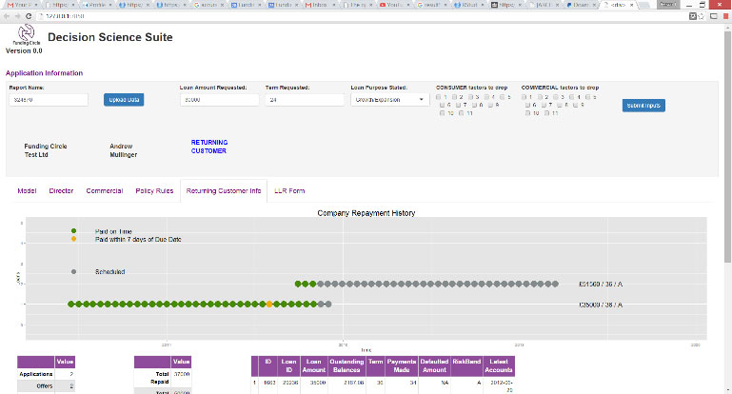Click the Submit Inputs button
This screenshot has height=394, width=732.
click(643, 106)
